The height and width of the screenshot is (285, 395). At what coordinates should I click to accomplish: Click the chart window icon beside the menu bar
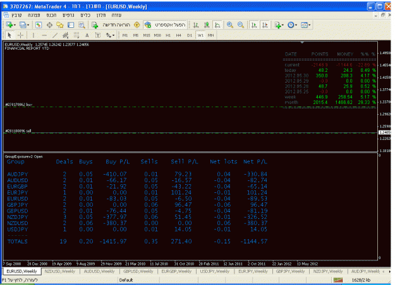tap(6, 15)
